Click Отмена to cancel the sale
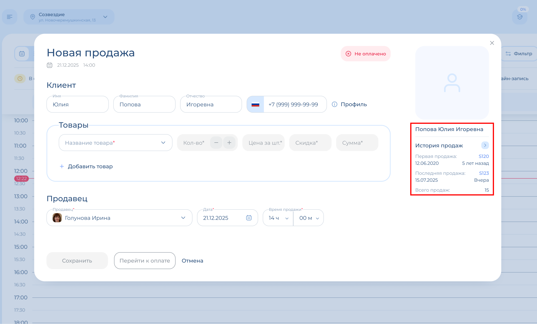The height and width of the screenshot is (324, 537). (x=192, y=261)
